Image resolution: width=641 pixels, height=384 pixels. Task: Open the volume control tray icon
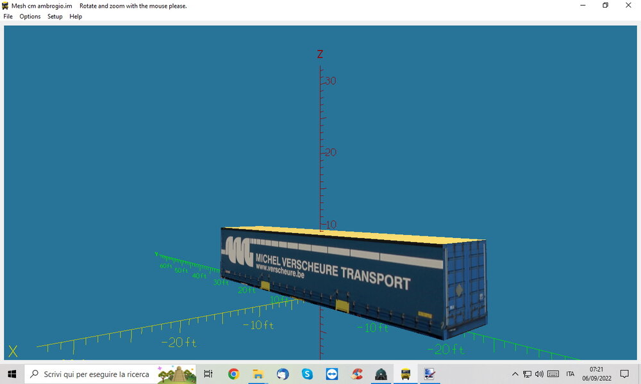[540, 374]
